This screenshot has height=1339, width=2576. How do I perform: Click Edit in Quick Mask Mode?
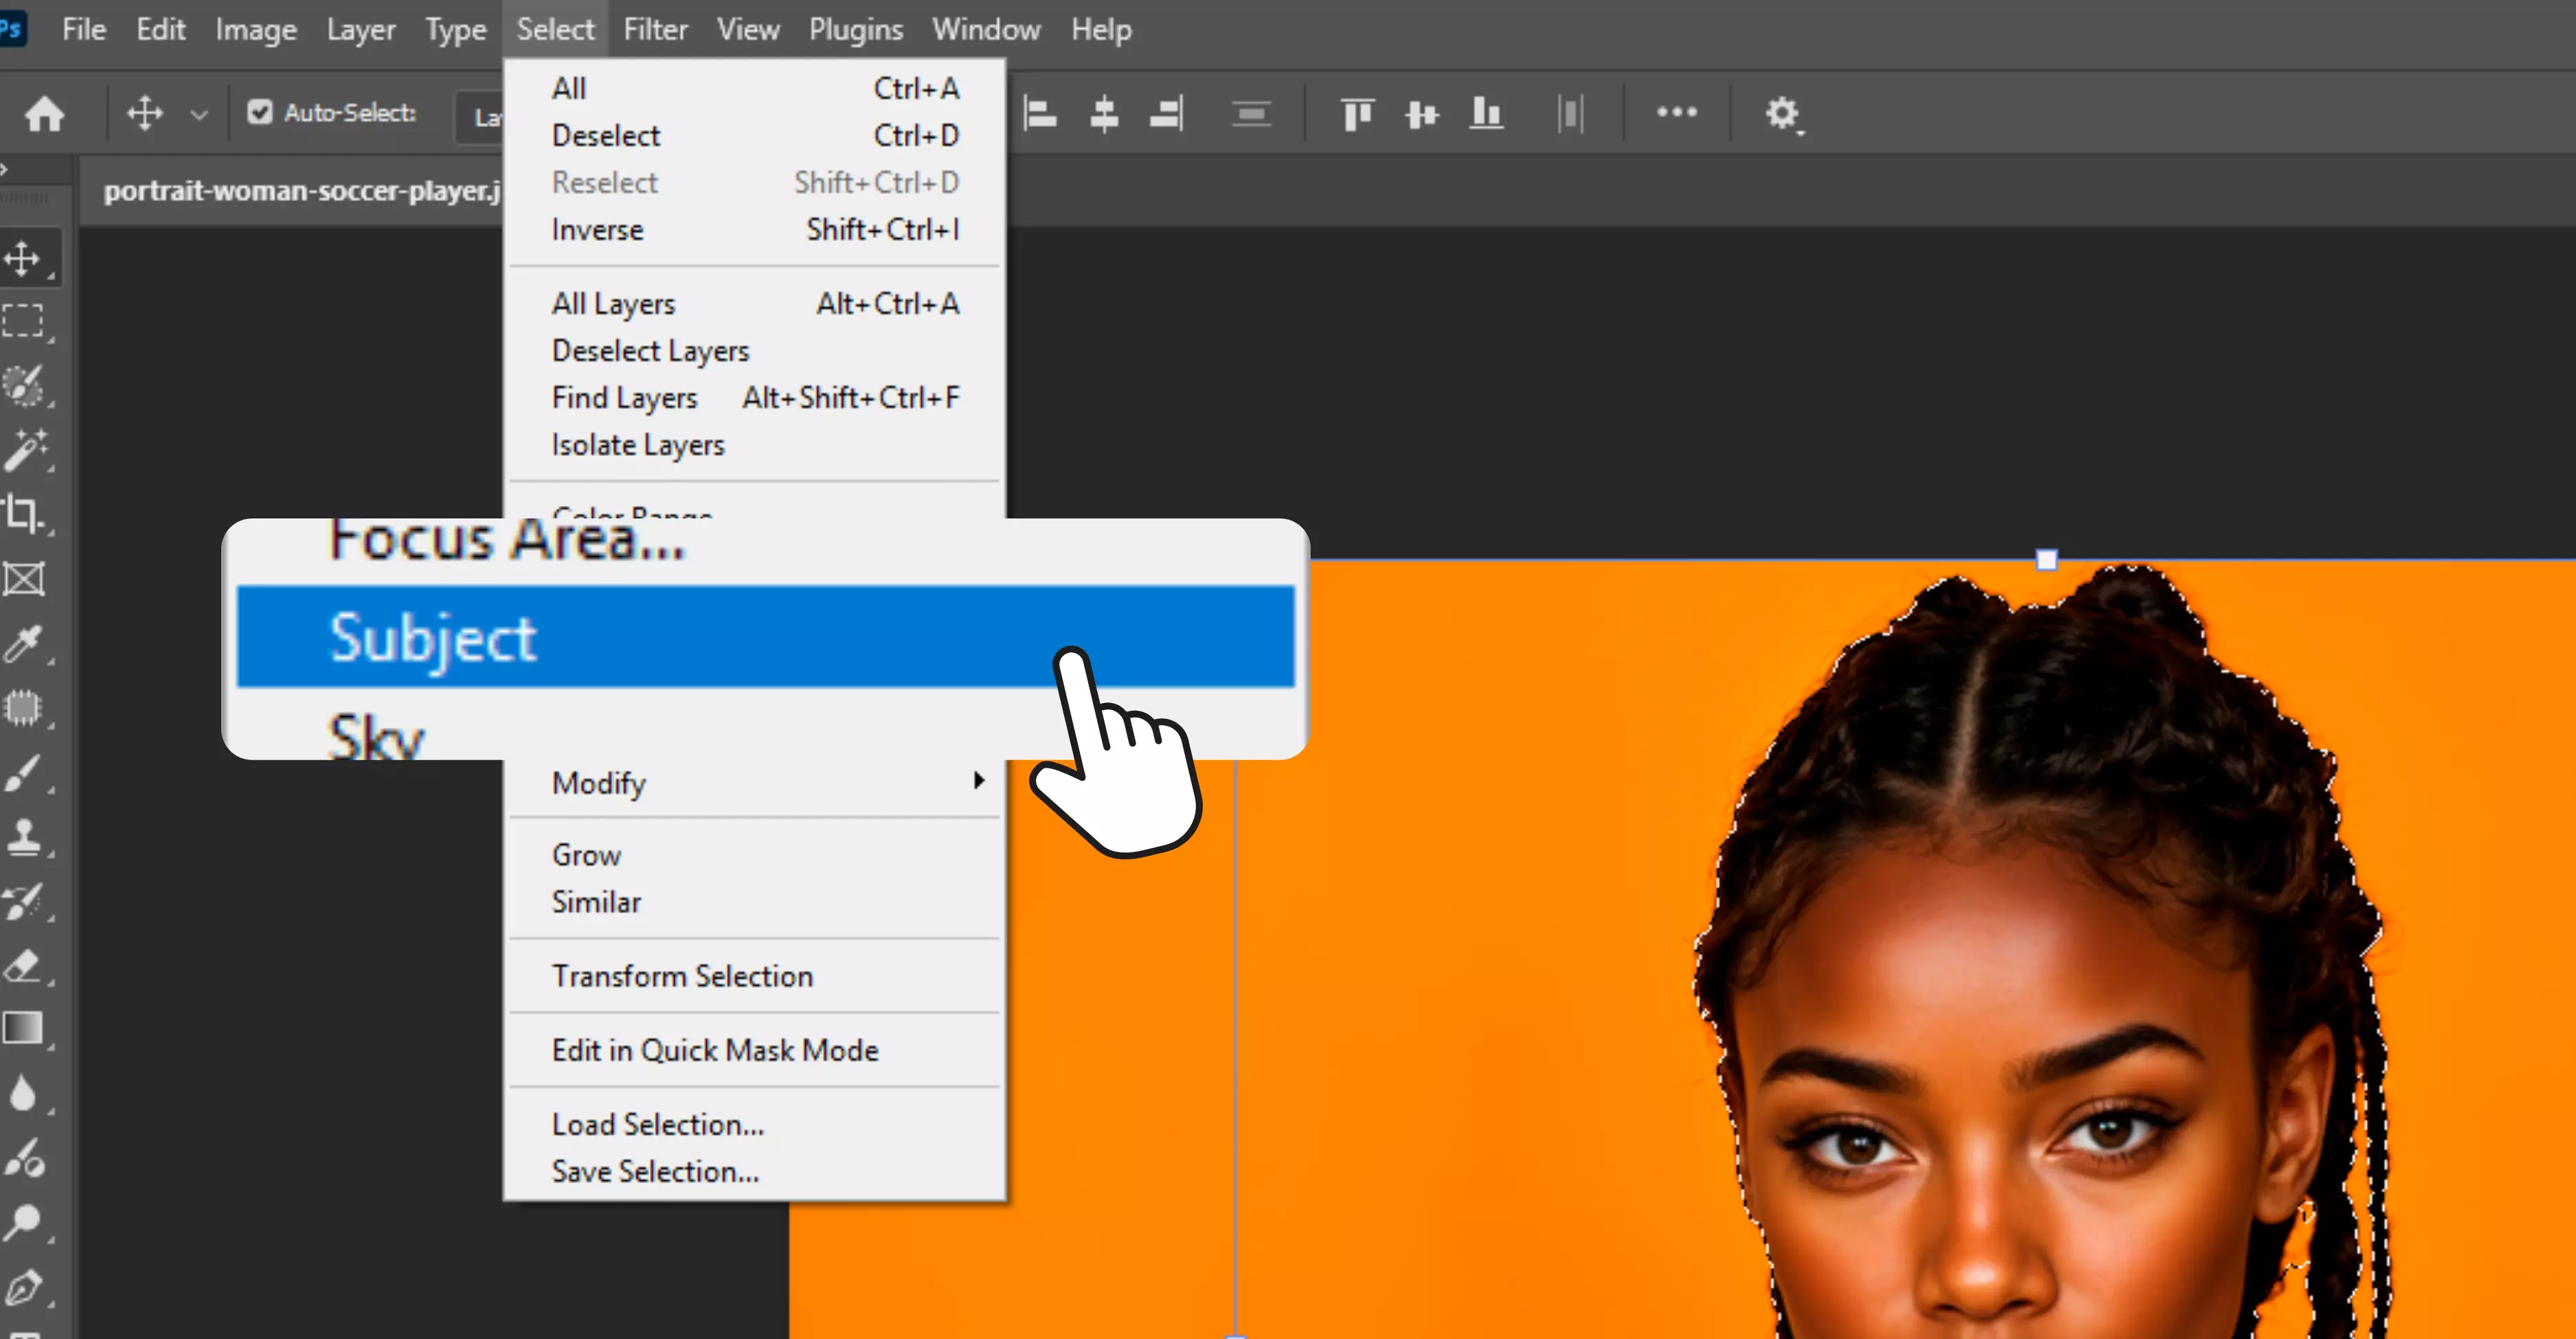715,1050
